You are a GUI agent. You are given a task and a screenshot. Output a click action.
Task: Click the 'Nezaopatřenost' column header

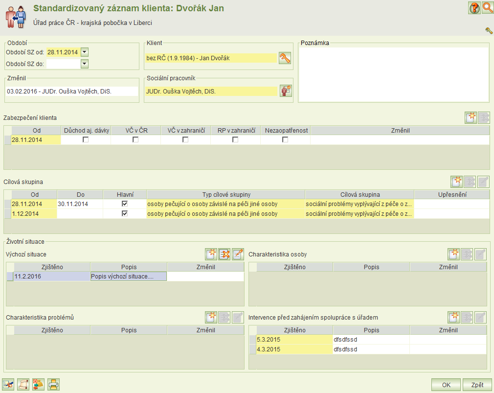coord(286,131)
